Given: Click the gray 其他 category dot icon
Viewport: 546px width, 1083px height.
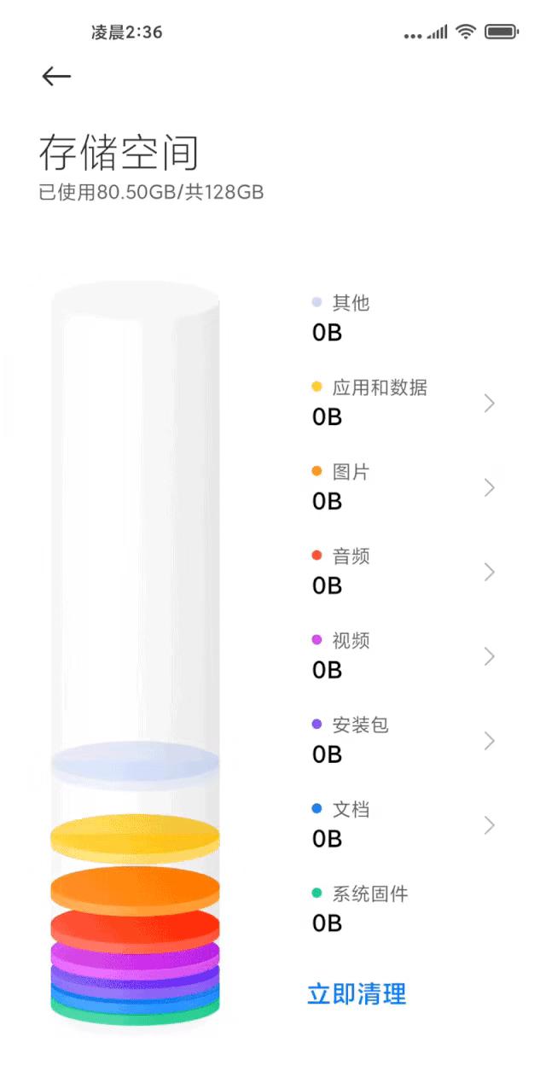Looking at the screenshot, I should pos(316,300).
